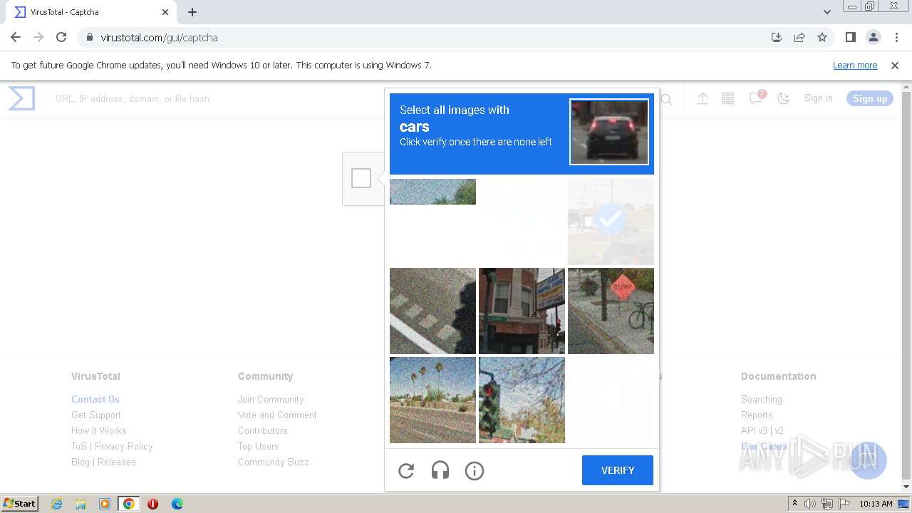Open the Searching documentation link
The image size is (912, 513).
[762, 399]
